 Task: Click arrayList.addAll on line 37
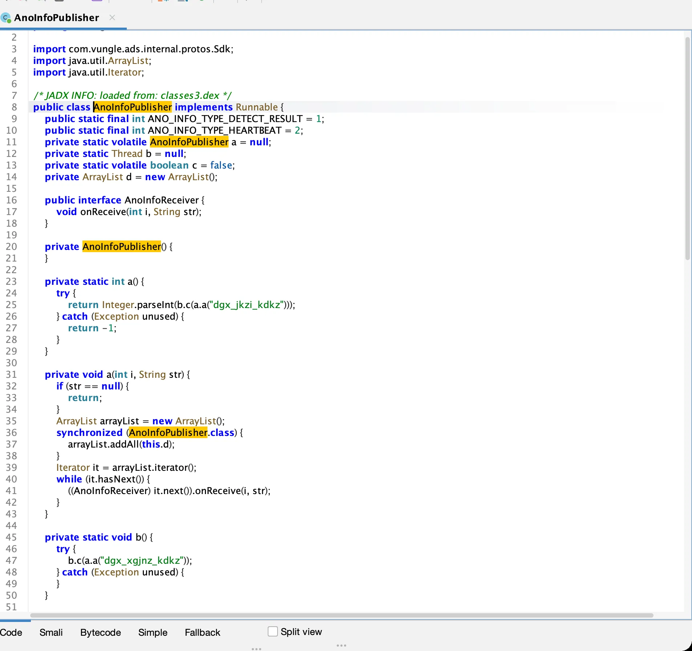(104, 444)
